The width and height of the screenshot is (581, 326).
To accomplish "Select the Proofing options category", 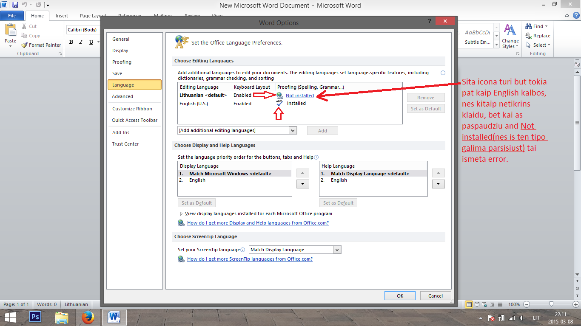I will pos(134,62).
